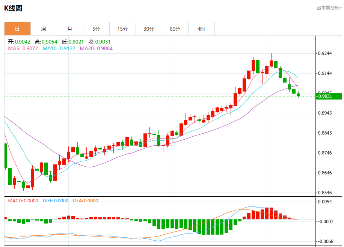Click the 收:0.9031 closing price value
Viewport: 344px width, 247px height.
[x=100, y=42]
